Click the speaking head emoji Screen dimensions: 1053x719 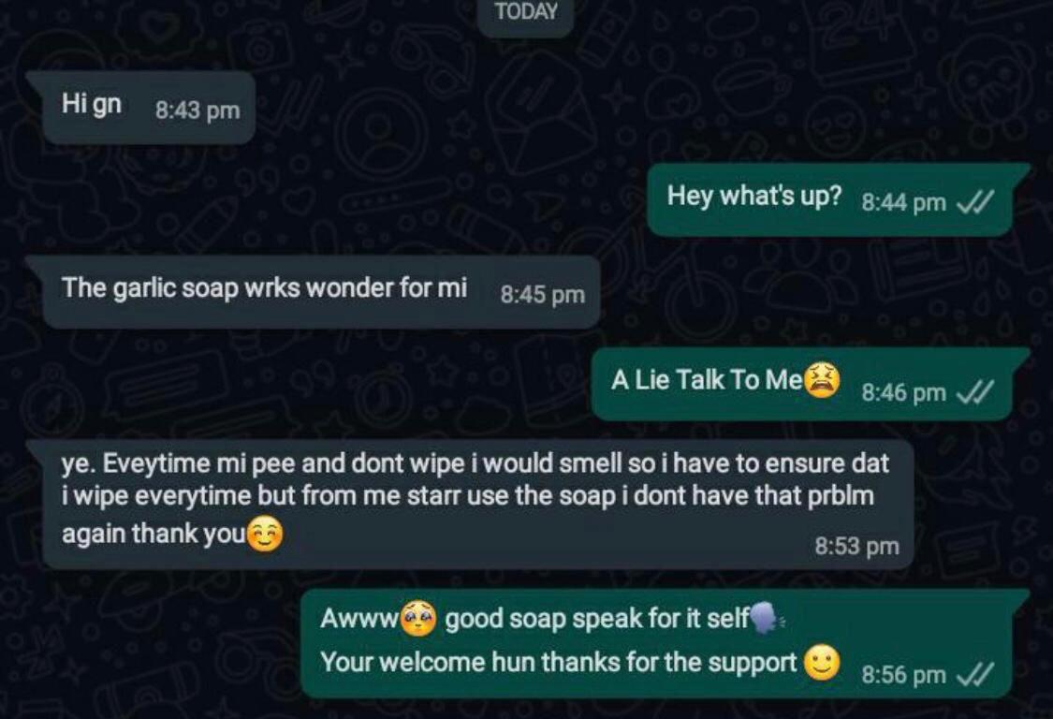coord(766,618)
